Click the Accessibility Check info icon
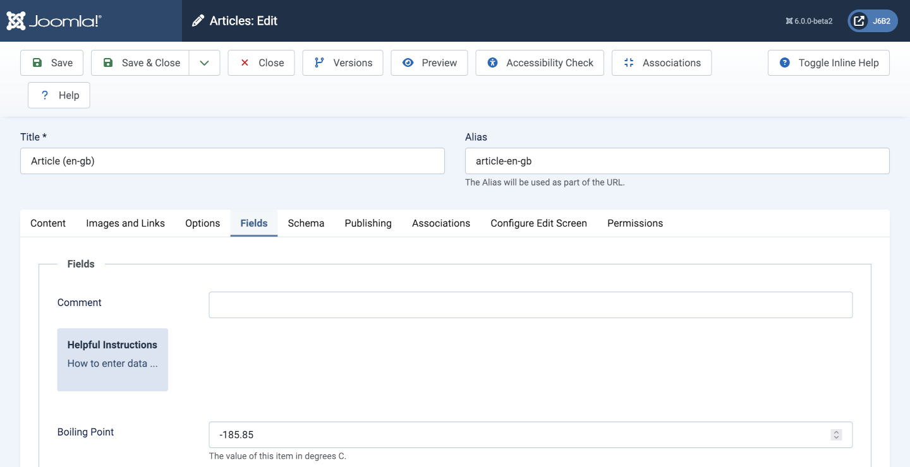Image resolution: width=910 pixels, height=467 pixels. click(492, 62)
